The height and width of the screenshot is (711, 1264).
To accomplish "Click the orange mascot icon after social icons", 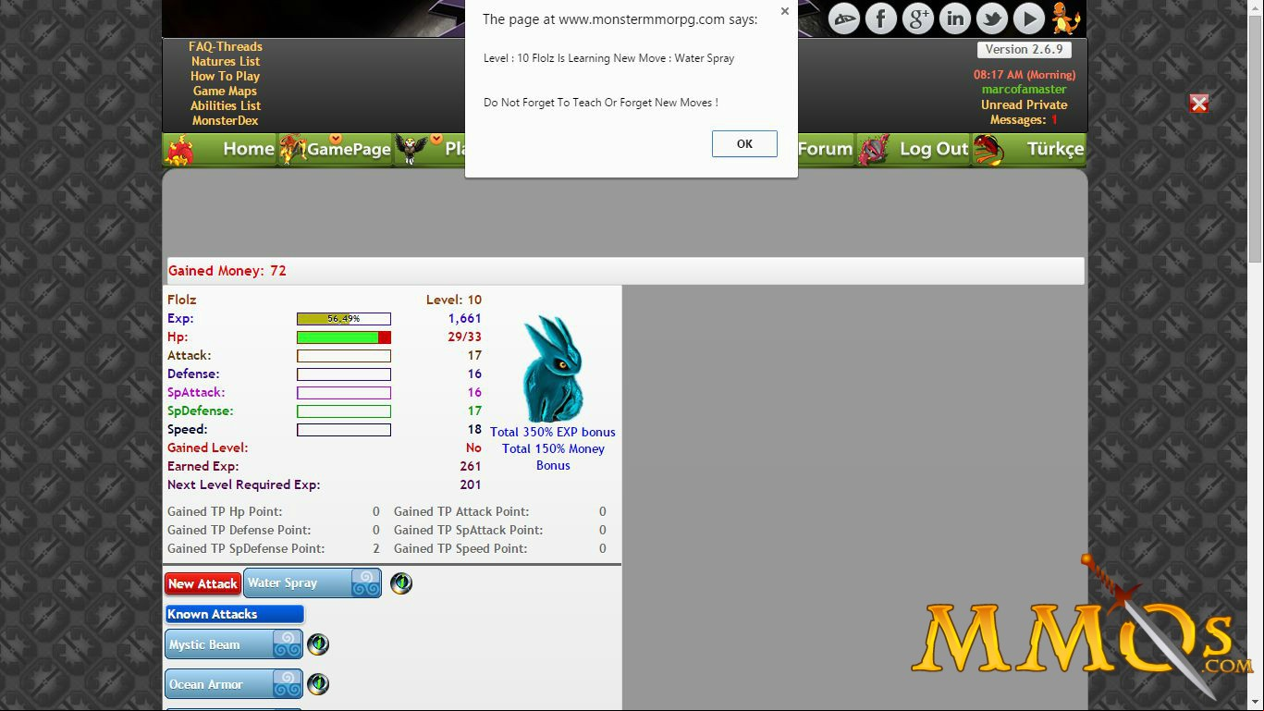I will (1066, 18).
